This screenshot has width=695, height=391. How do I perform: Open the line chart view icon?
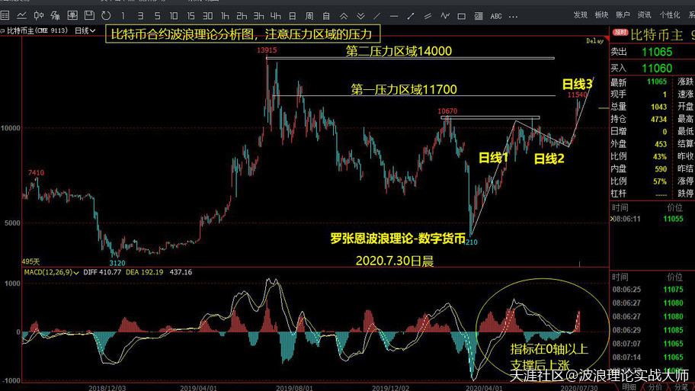(21, 15)
